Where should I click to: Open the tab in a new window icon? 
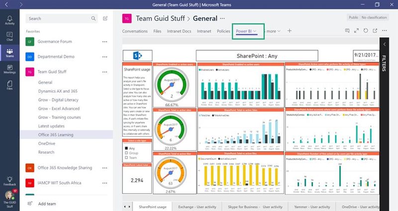coord(375,31)
